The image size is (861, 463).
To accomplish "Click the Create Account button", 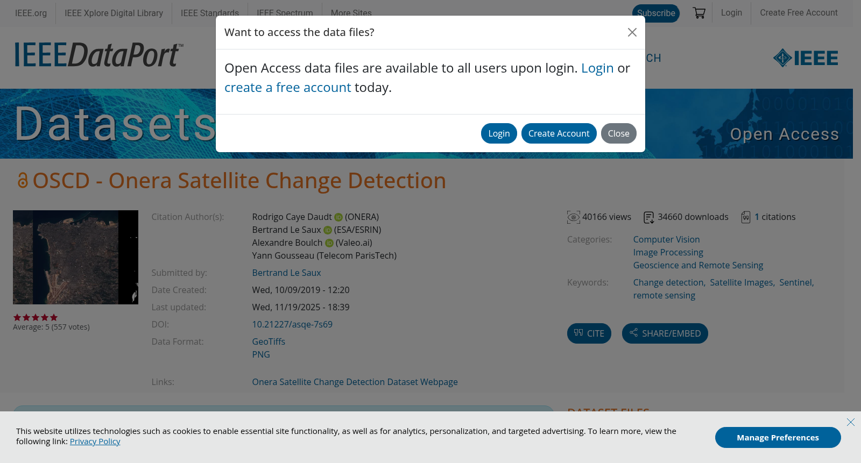I will click(559, 133).
